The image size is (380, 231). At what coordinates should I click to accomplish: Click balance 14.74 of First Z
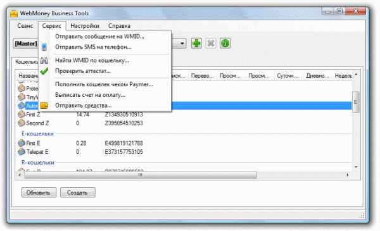click(x=82, y=115)
